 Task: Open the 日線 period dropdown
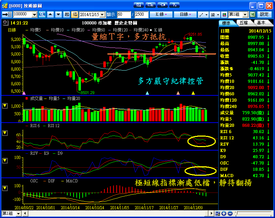point(185,14)
